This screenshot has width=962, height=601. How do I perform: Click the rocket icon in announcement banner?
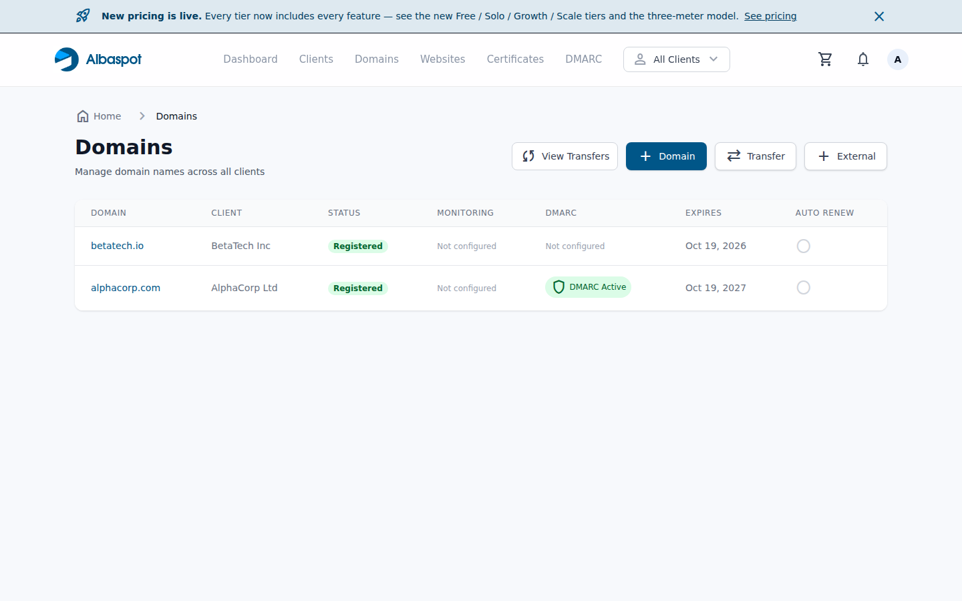point(83,16)
